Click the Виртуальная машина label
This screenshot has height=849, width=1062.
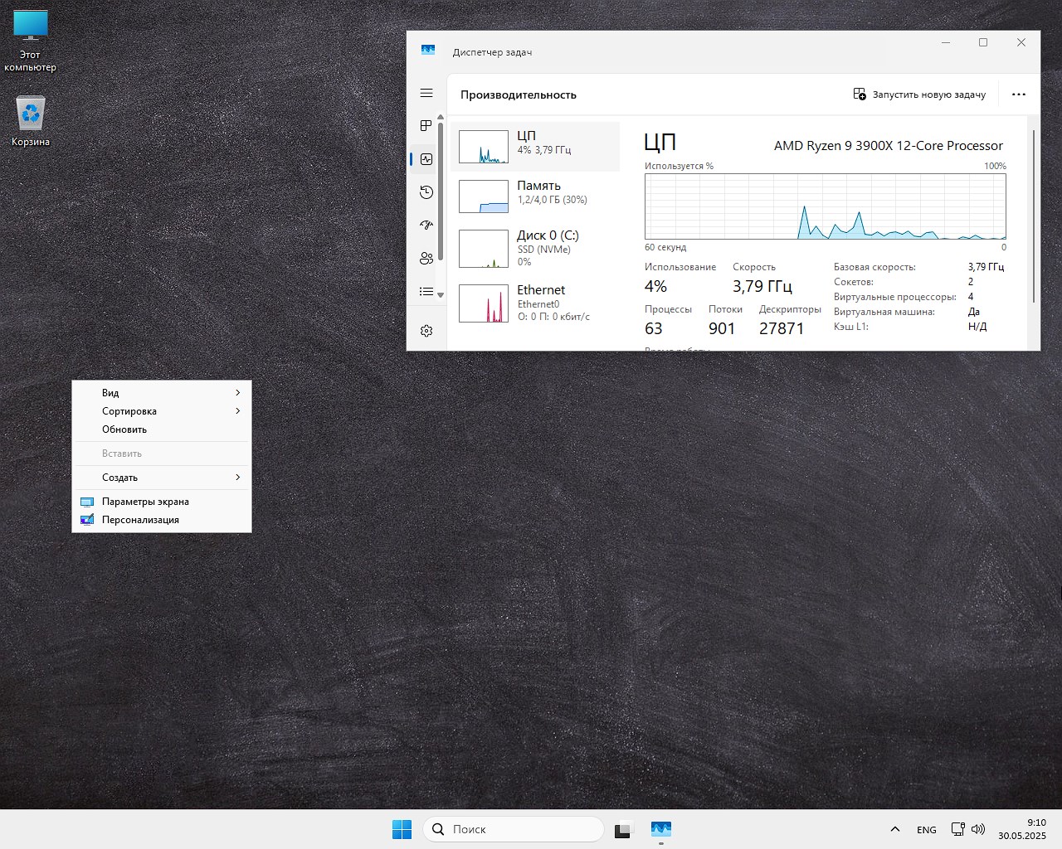[884, 312]
